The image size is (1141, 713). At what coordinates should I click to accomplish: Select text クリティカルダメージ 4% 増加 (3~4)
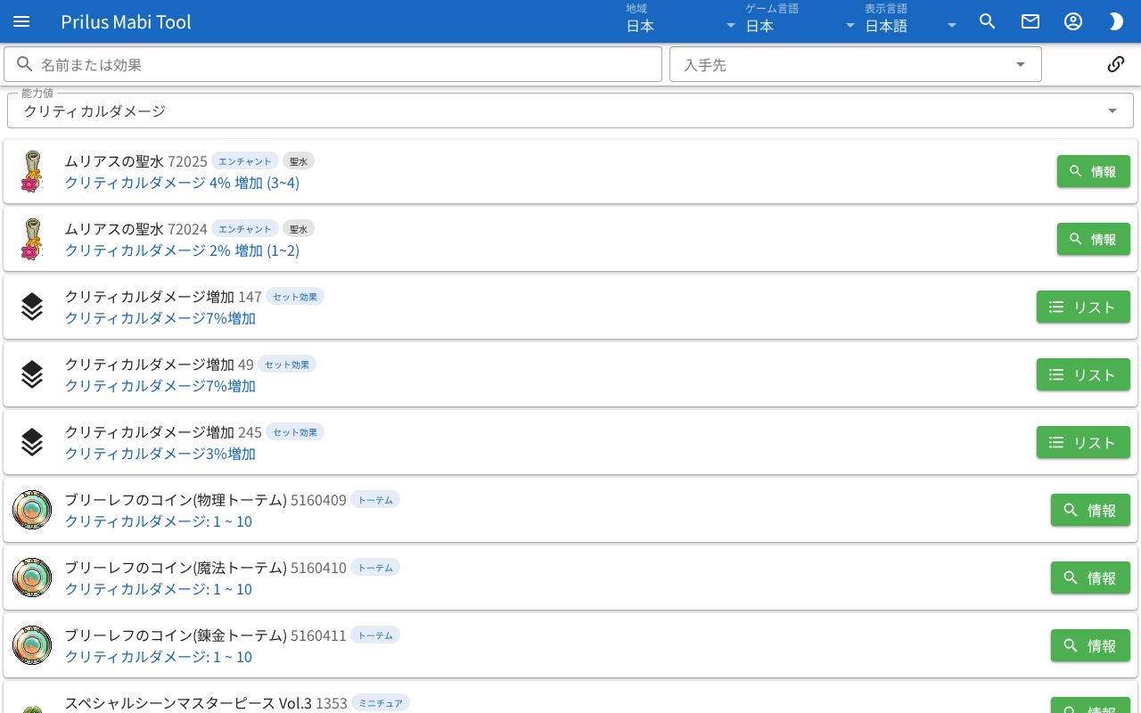tap(182, 183)
